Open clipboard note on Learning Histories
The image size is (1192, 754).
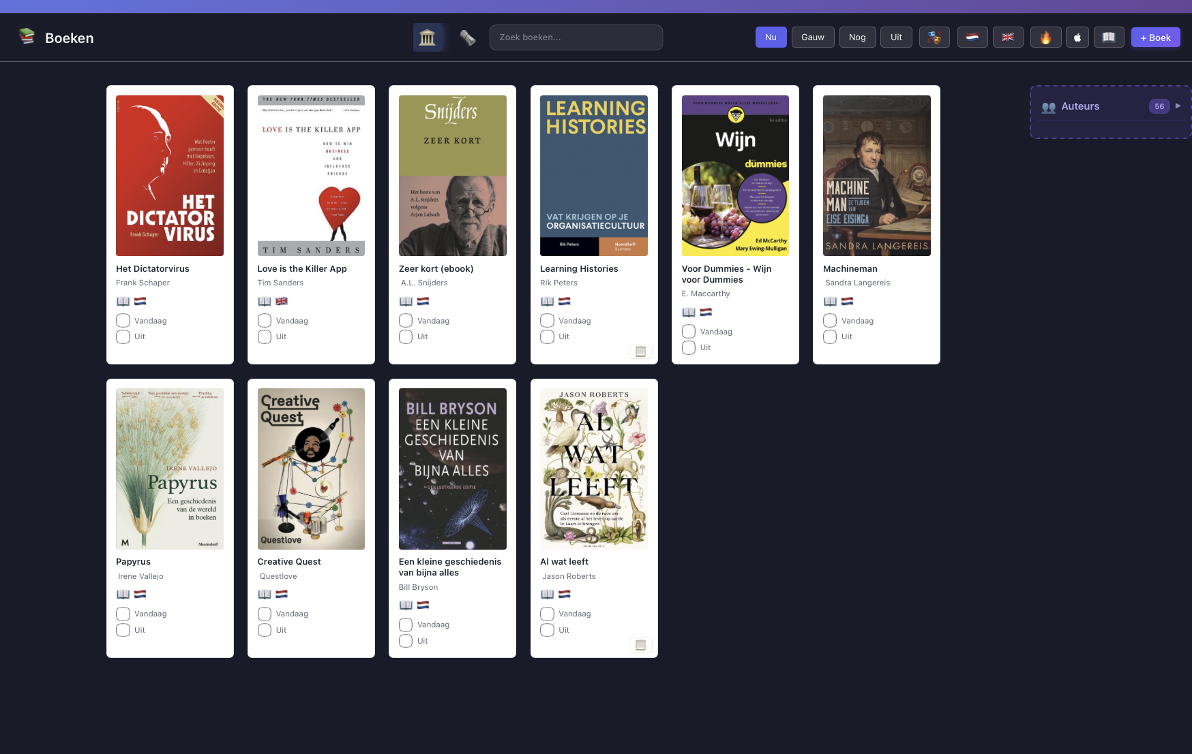pyautogui.click(x=640, y=351)
